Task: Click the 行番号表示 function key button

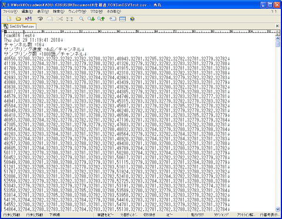Action: click(x=270, y=215)
